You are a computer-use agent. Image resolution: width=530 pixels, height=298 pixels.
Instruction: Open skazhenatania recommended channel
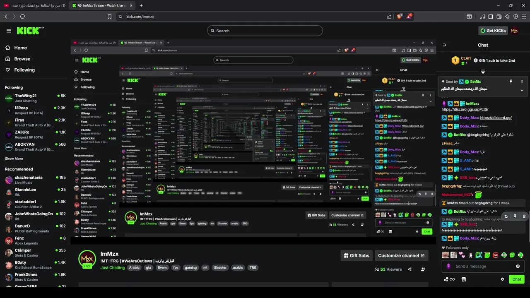click(35, 180)
